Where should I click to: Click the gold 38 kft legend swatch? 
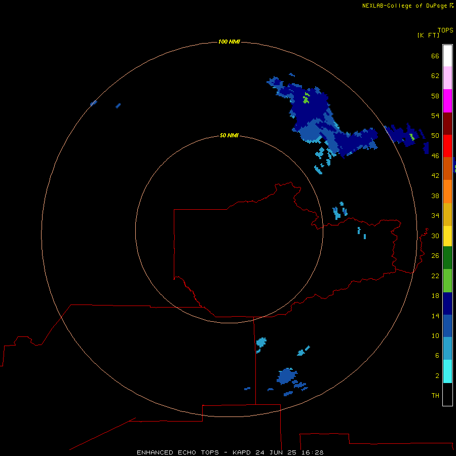tap(447, 214)
